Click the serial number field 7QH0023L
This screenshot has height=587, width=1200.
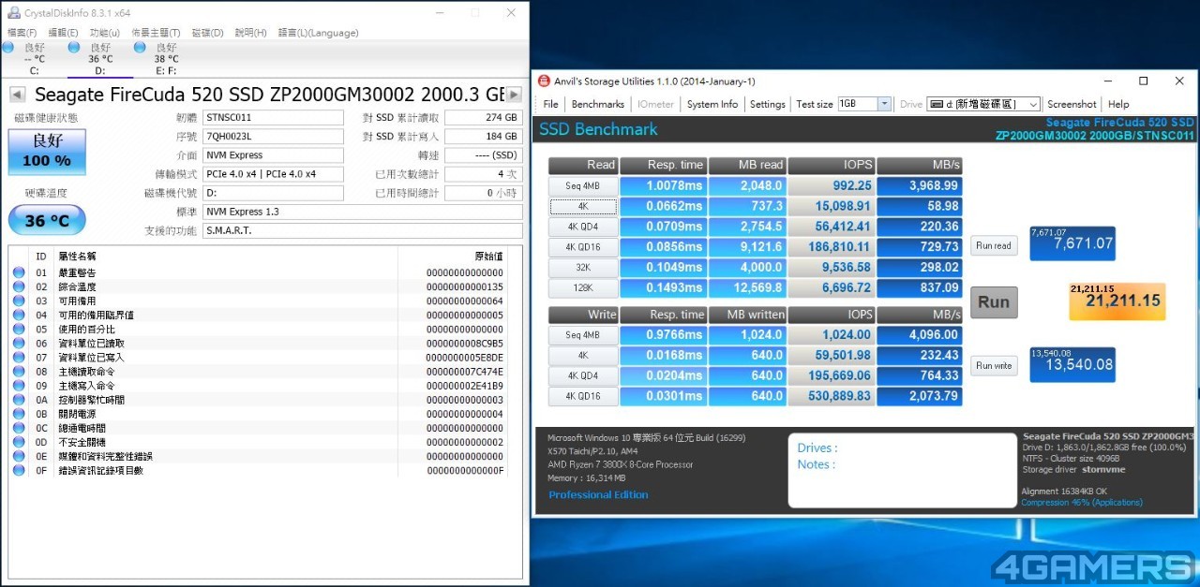pyautogui.click(x=273, y=137)
